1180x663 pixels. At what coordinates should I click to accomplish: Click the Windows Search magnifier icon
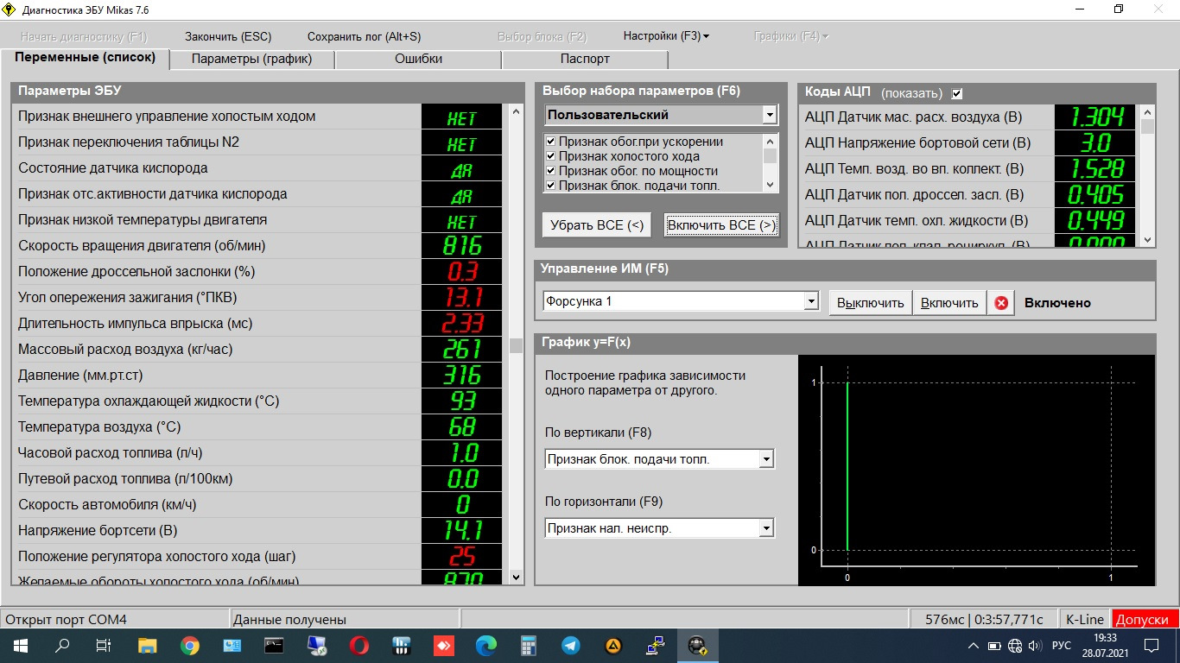tap(63, 645)
